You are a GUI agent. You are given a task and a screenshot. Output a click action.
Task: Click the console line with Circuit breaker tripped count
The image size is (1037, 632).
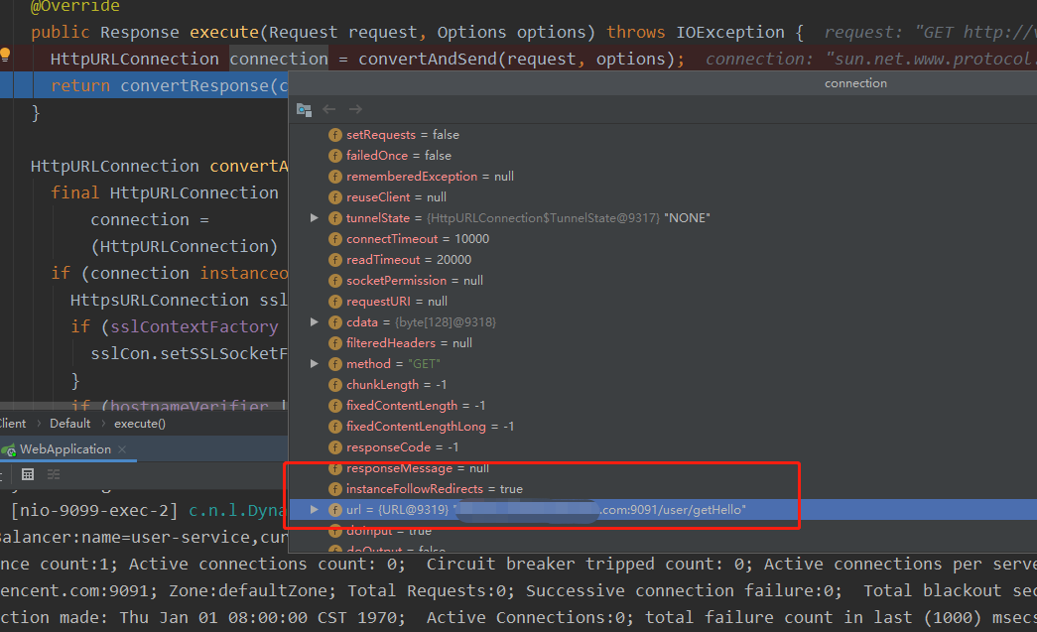coord(518,564)
